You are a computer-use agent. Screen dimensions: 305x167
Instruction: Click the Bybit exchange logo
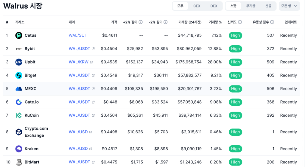(19, 49)
